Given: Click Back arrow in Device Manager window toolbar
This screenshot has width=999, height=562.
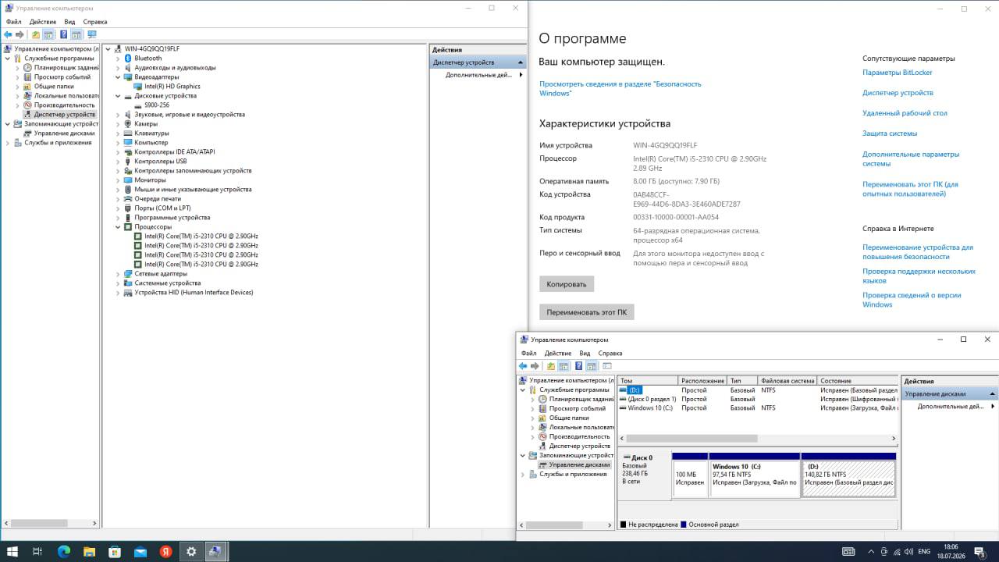Looking at the screenshot, I should pyautogui.click(x=8, y=34).
